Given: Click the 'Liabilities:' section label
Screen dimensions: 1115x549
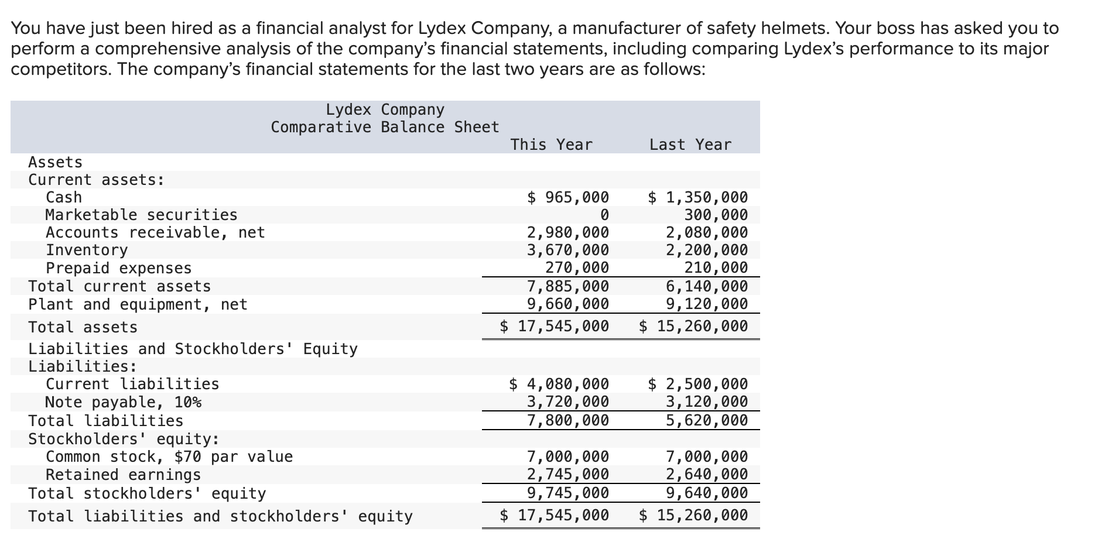Looking at the screenshot, I should coord(83,366).
